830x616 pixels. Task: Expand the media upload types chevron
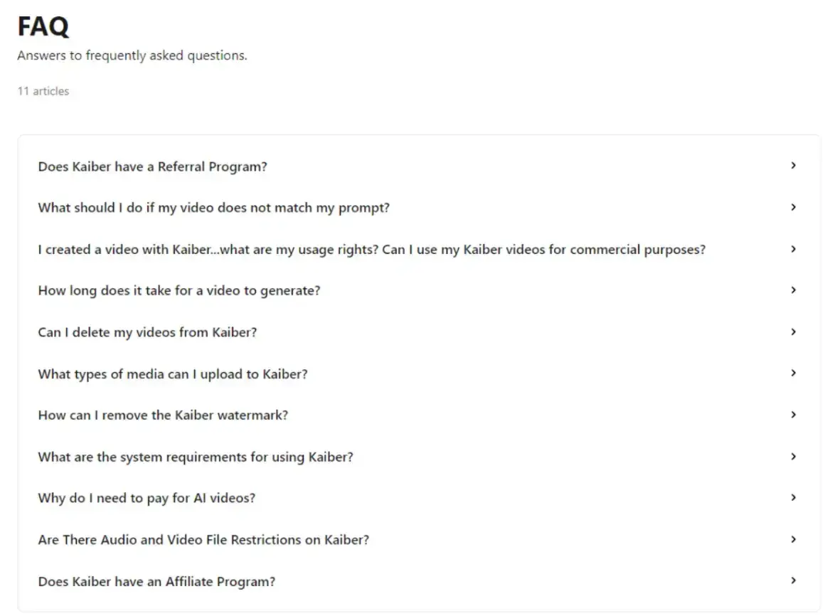click(793, 373)
